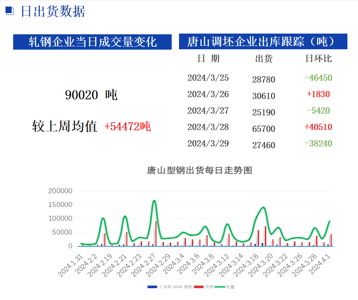Click the 唐山调坯企业出库跟踪 header banner

pyautogui.click(x=263, y=42)
